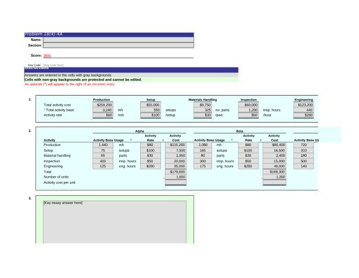Screen dimensions: 359x278
Task: Click the Key code here placeholder
Action: coord(54,65)
